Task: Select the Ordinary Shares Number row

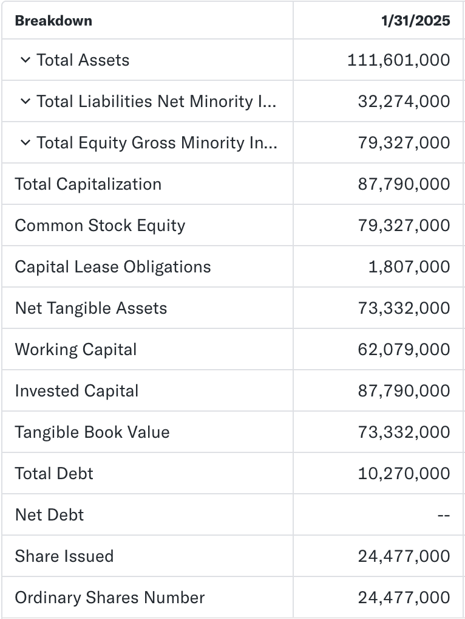Action: pyautogui.click(x=110, y=597)
